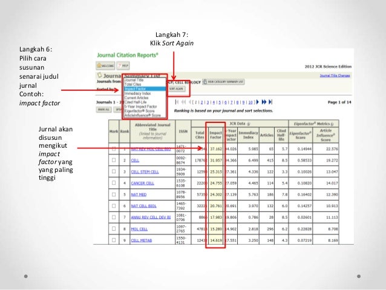Go to the last results page
Screen dimensions: 386x290
tap(270, 102)
